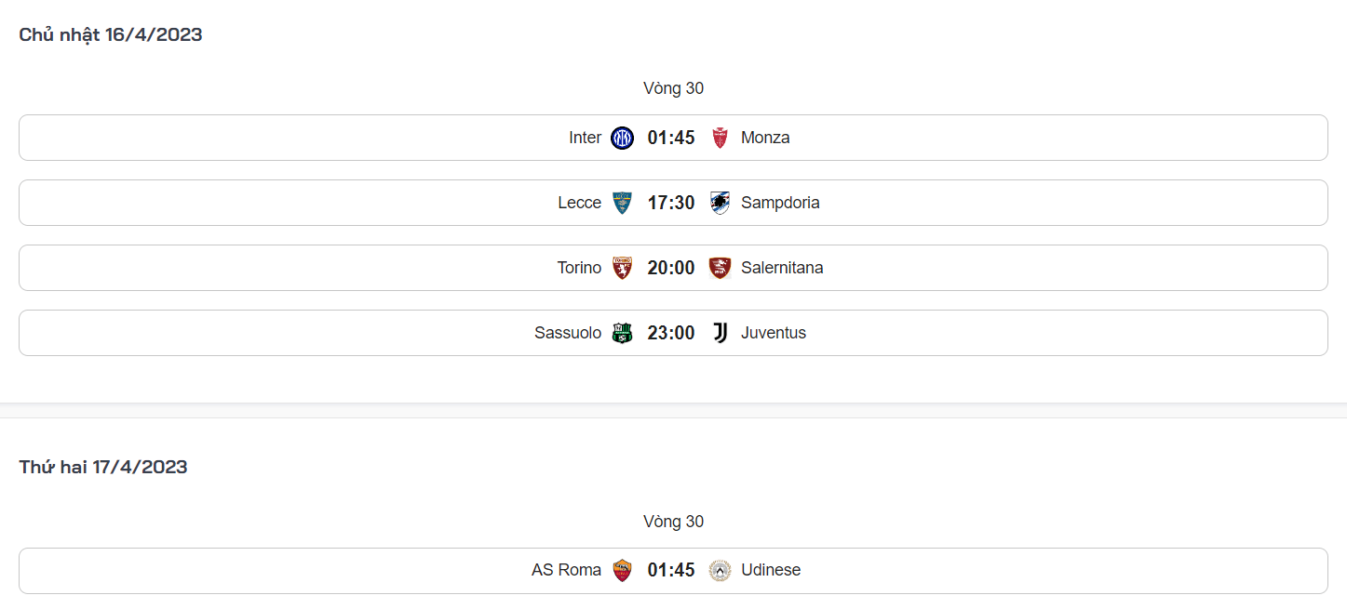Select the Sampdoria team name
Viewport: 1347px width, 609px height.
click(781, 202)
